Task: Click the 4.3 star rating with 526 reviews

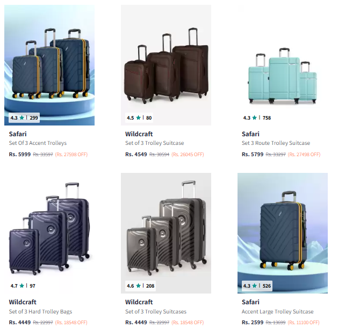Action: click(x=257, y=286)
